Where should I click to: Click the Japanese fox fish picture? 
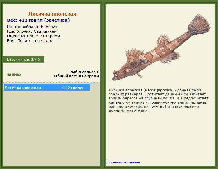[161, 47]
